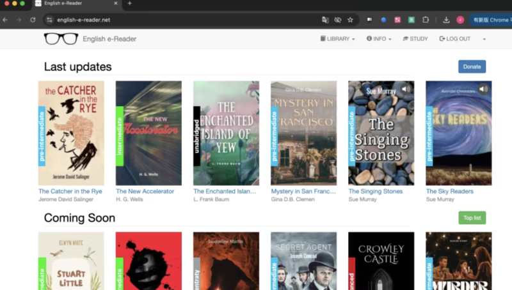Close the English e-Reader tab

click(x=116, y=3)
